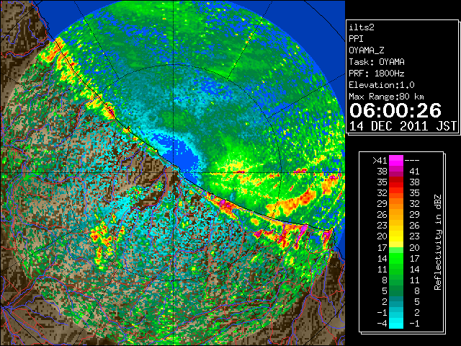Select the "Elevation:1.0" text

382,85
